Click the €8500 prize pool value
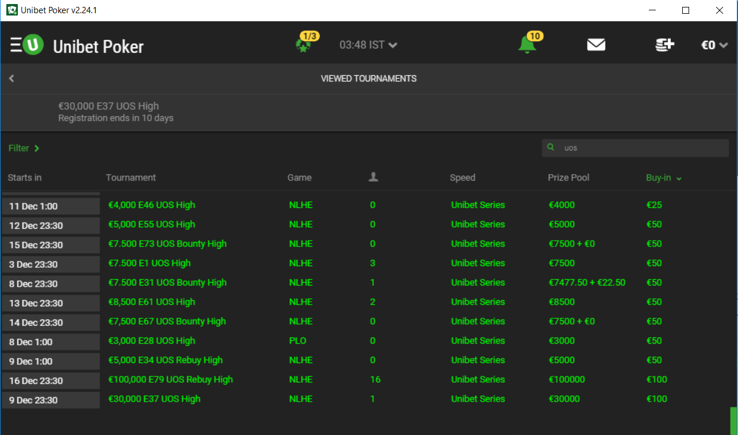Image resolution: width=738 pixels, height=435 pixels. coord(562,302)
